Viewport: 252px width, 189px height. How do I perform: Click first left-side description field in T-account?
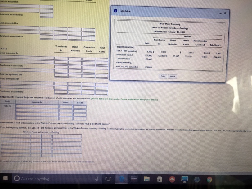click(15, 136)
